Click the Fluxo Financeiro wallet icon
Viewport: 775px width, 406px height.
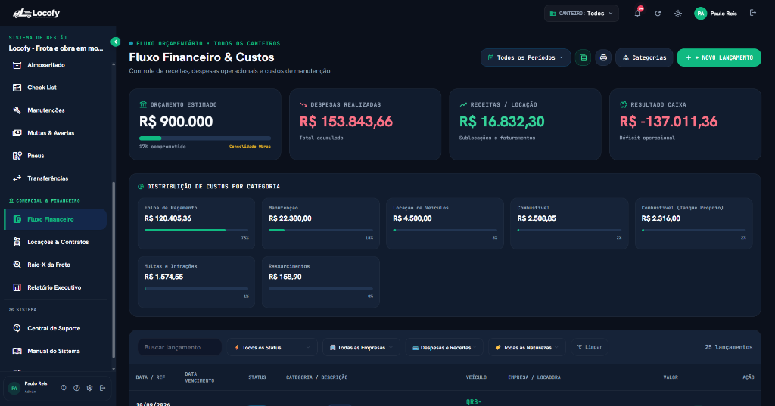pyautogui.click(x=17, y=219)
